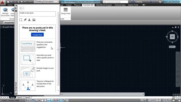This screenshot has width=181, height=102.
Task: Open the WCS coordinate system dropdown
Action: pos(172,47)
